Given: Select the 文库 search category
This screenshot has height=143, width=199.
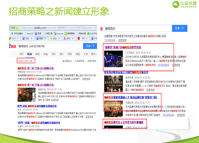Looking at the screenshot, I should coord(86,54).
